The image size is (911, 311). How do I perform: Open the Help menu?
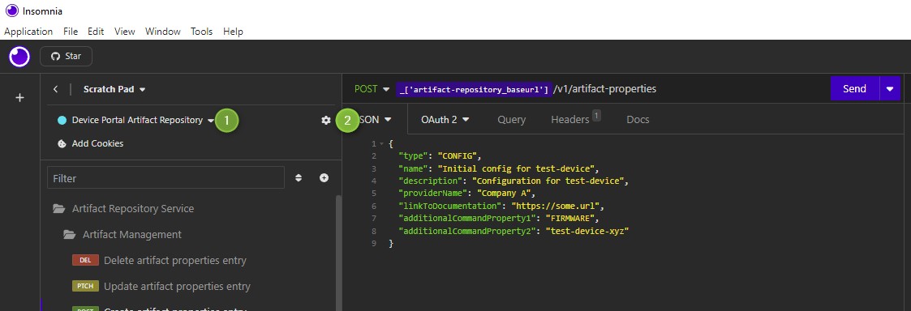coord(233,32)
